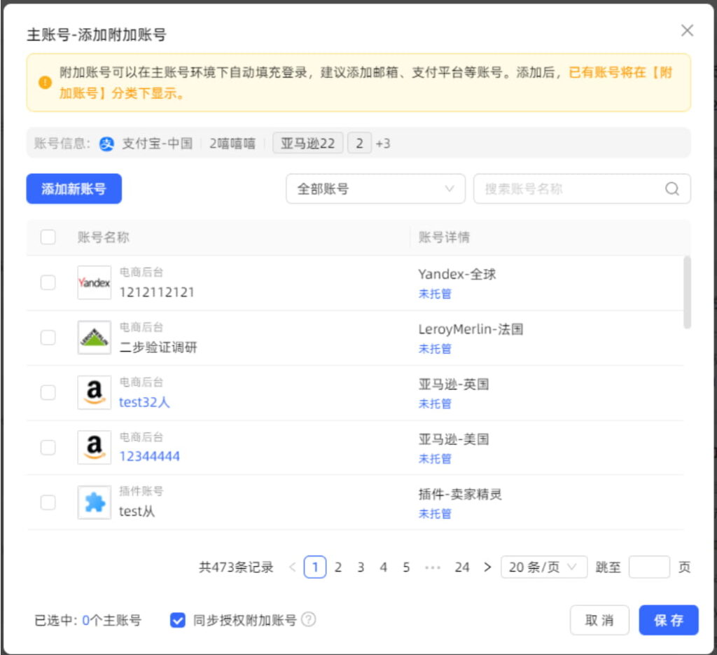Click the 保存 button
Viewport: 717px width, 655px height.
coord(669,620)
